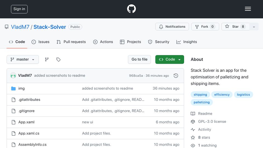View branches via the branch icon

point(47,59)
